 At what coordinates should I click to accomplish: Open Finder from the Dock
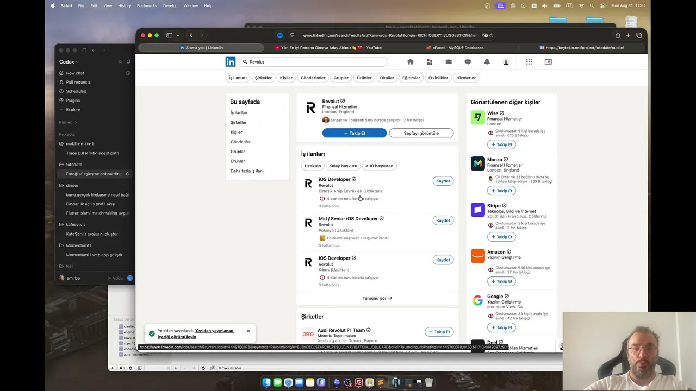(266, 382)
